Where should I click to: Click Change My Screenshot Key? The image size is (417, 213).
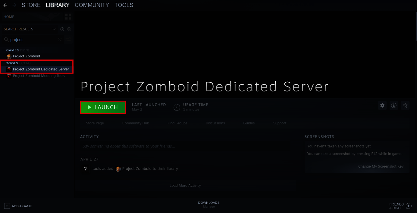tap(381, 166)
